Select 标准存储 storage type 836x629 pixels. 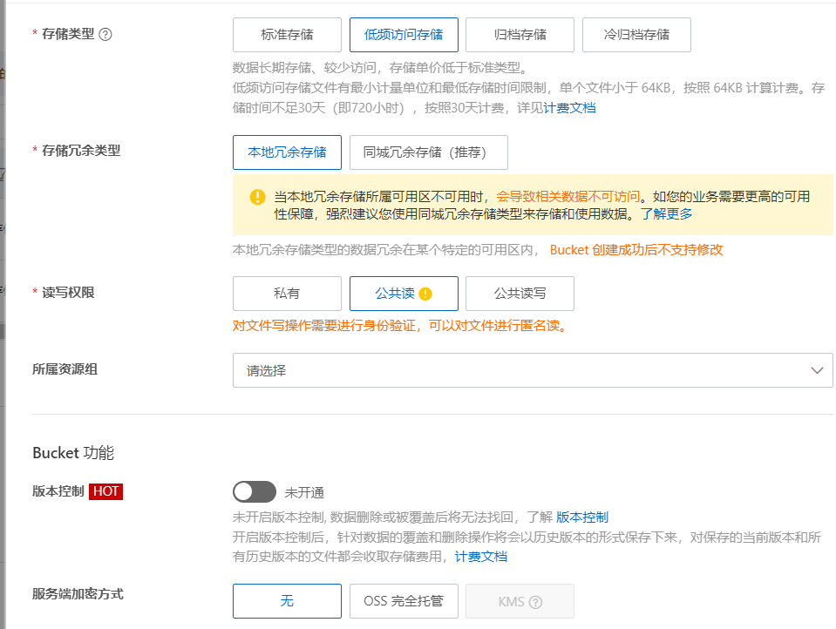[x=287, y=35]
